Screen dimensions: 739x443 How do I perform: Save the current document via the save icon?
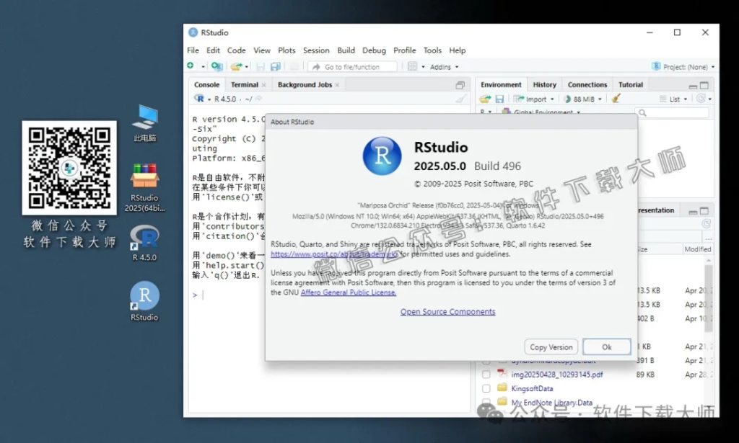coord(260,66)
